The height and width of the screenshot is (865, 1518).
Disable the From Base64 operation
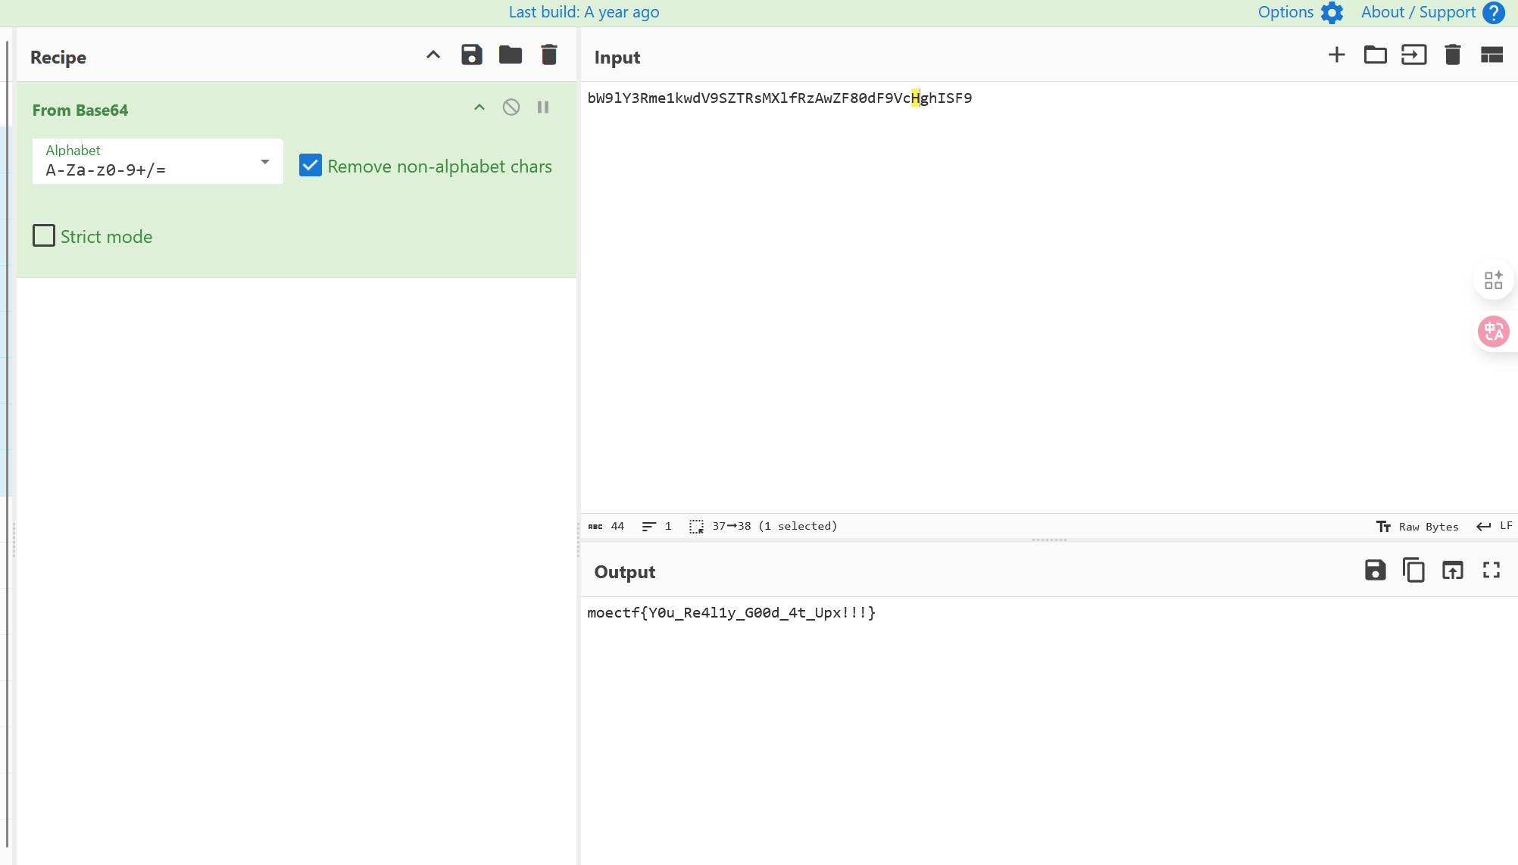click(511, 107)
